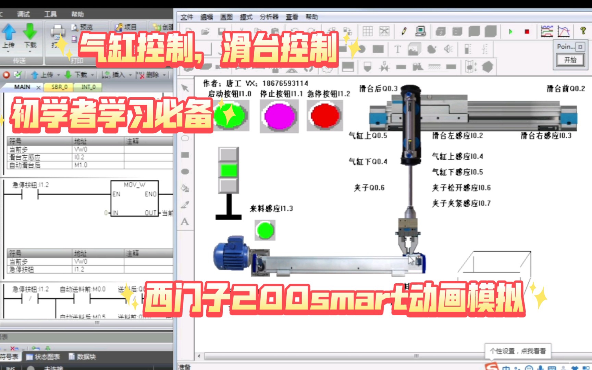Click the red stop PLC icon
Viewport: 592px width, 370px height.
pos(6,74)
